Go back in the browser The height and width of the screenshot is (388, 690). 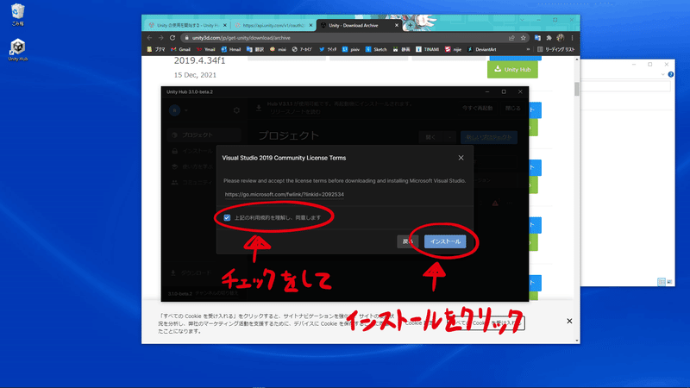pos(149,38)
